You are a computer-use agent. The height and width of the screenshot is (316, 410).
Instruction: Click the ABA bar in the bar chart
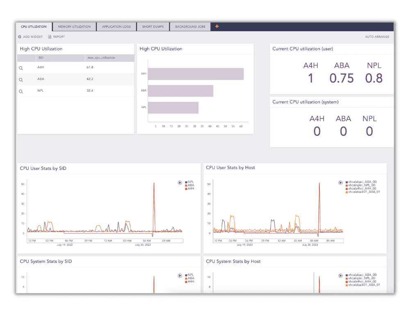pyautogui.click(x=180, y=91)
